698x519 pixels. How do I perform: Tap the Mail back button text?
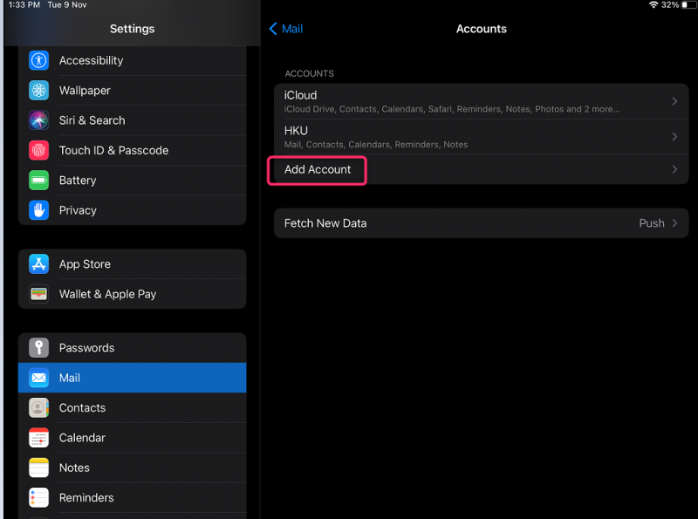(x=292, y=29)
